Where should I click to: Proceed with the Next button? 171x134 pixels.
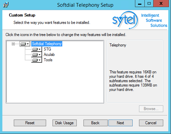tap(121, 123)
